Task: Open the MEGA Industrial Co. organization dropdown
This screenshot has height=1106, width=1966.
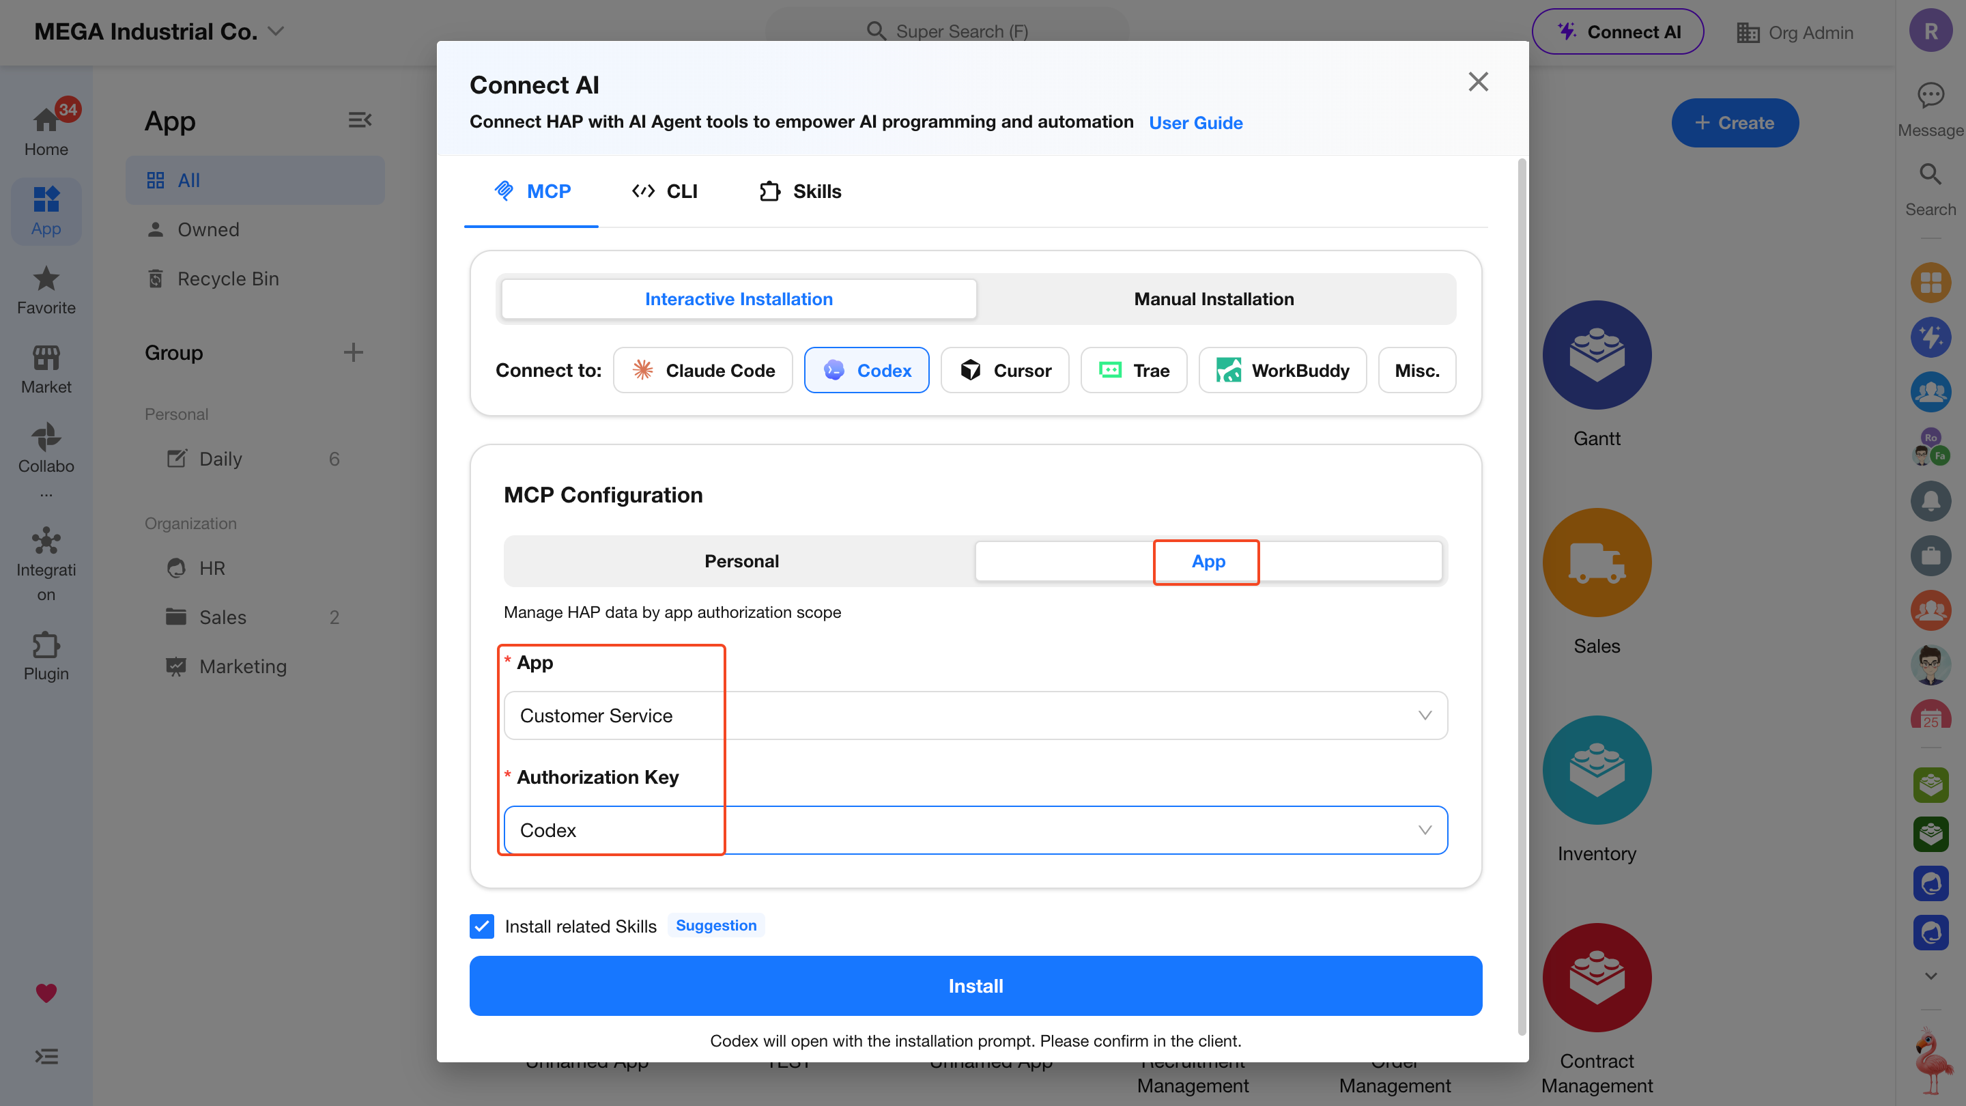Action: click(x=159, y=31)
